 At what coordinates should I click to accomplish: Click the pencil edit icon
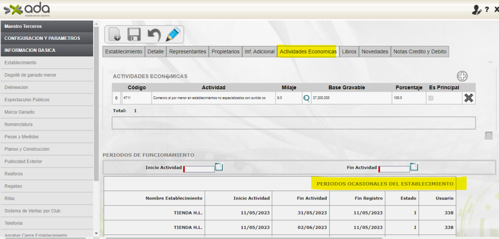tap(173, 34)
